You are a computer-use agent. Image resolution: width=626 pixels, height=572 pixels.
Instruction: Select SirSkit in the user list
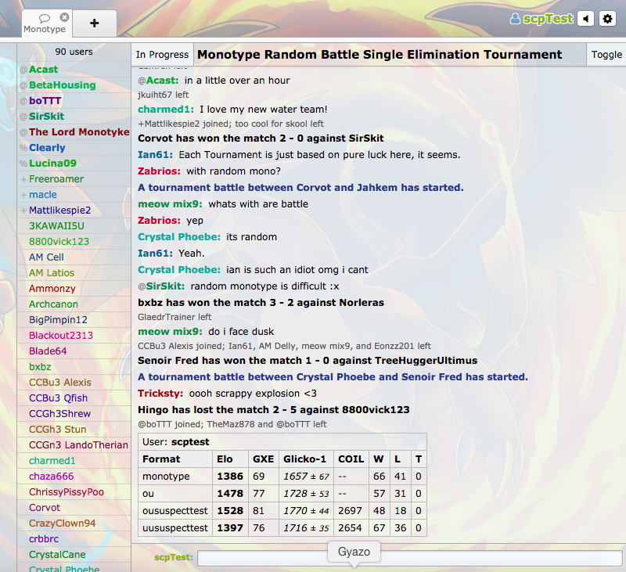[74, 116]
